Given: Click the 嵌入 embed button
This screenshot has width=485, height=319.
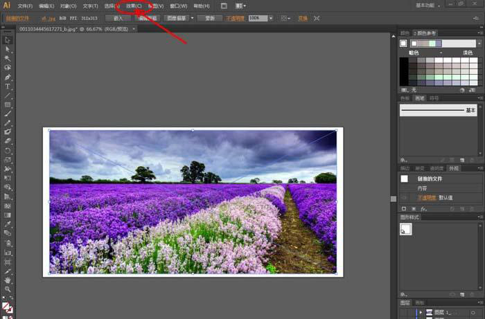Looking at the screenshot, I should [118, 18].
